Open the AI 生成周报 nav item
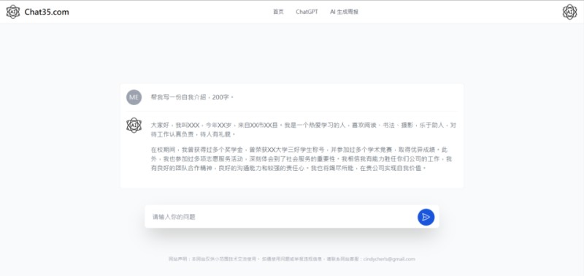584x276 pixels. pos(344,12)
